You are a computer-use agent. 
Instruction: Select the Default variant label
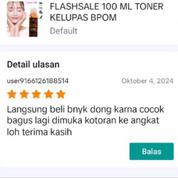tap(64, 31)
